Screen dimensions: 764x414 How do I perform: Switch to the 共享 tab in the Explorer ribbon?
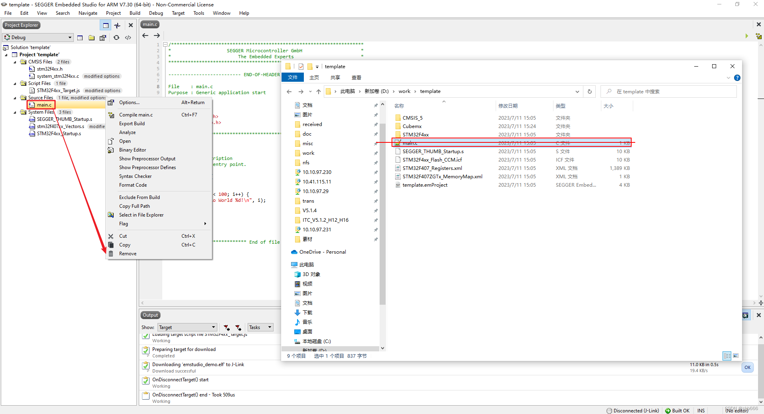coord(335,77)
